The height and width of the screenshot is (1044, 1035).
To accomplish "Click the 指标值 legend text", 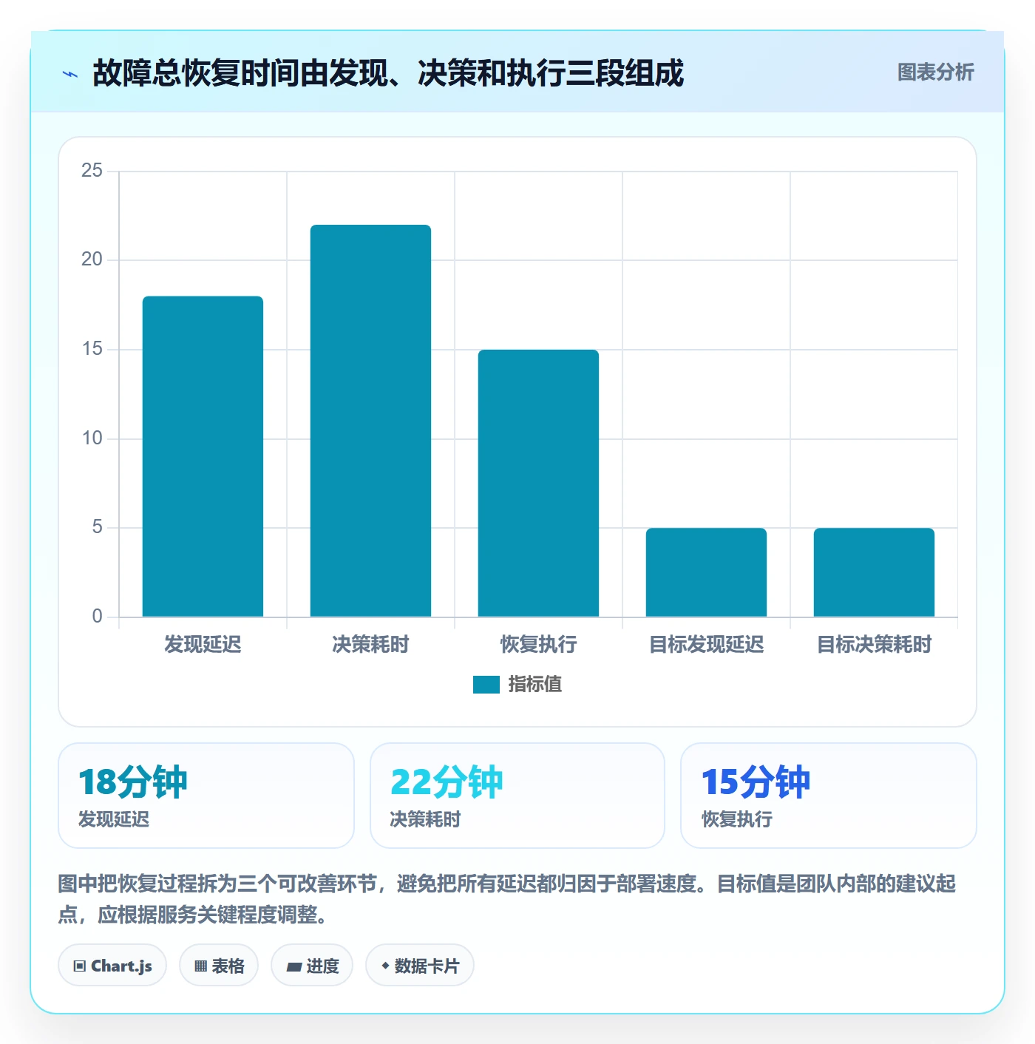I will point(535,685).
